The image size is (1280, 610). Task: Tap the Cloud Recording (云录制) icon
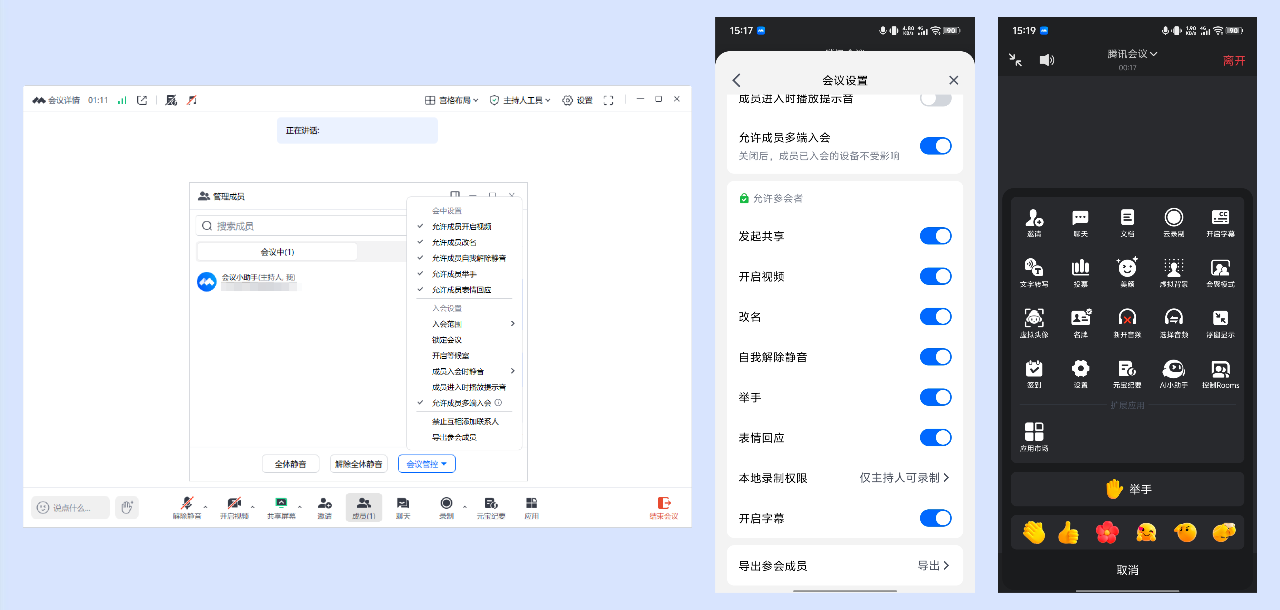tap(1173, 218)
